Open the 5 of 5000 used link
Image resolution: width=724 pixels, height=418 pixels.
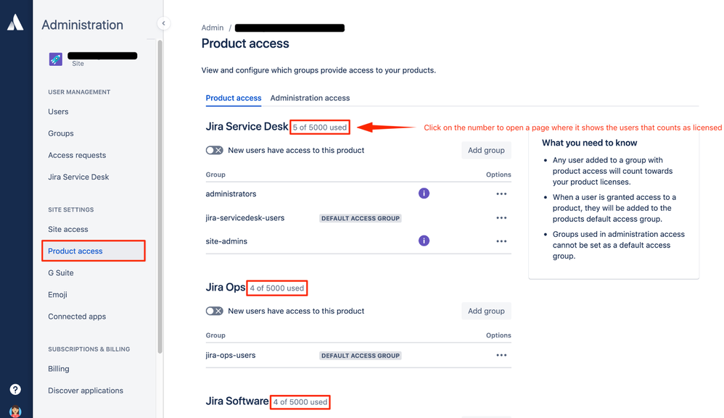click(319, 127)
